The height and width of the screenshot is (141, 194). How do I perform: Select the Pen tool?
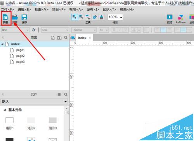click(95, 17)
